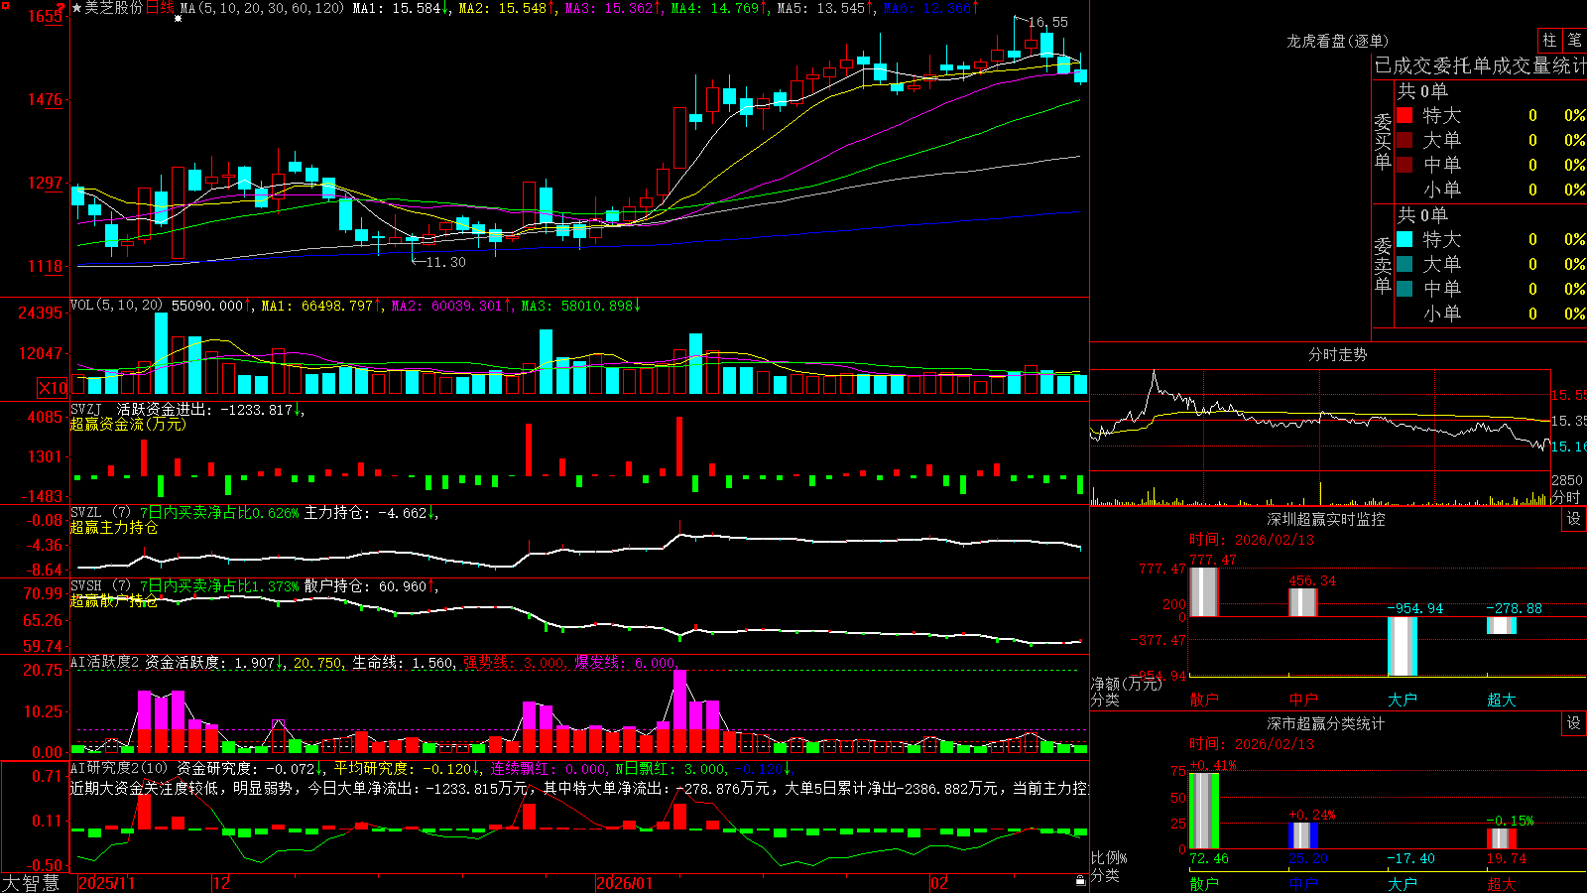
Task: Click the 龙虎看盘(逐单) panel title
Action: [x=1337, y=41]
